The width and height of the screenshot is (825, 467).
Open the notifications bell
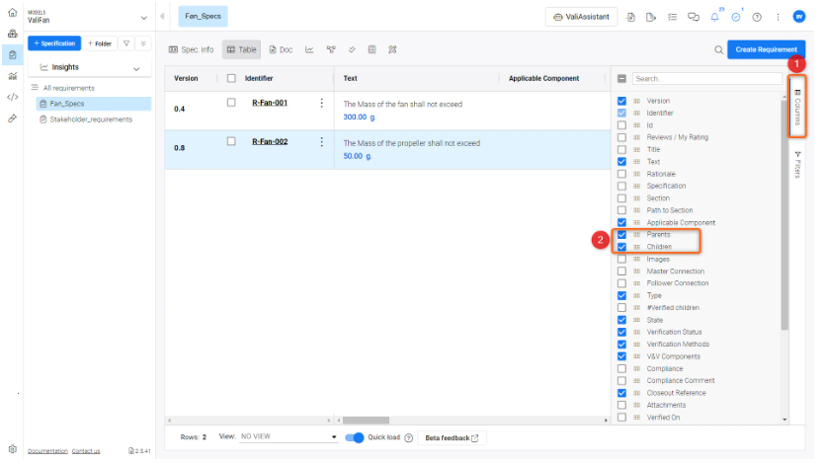pyautogui.click(x=714, y=17)
